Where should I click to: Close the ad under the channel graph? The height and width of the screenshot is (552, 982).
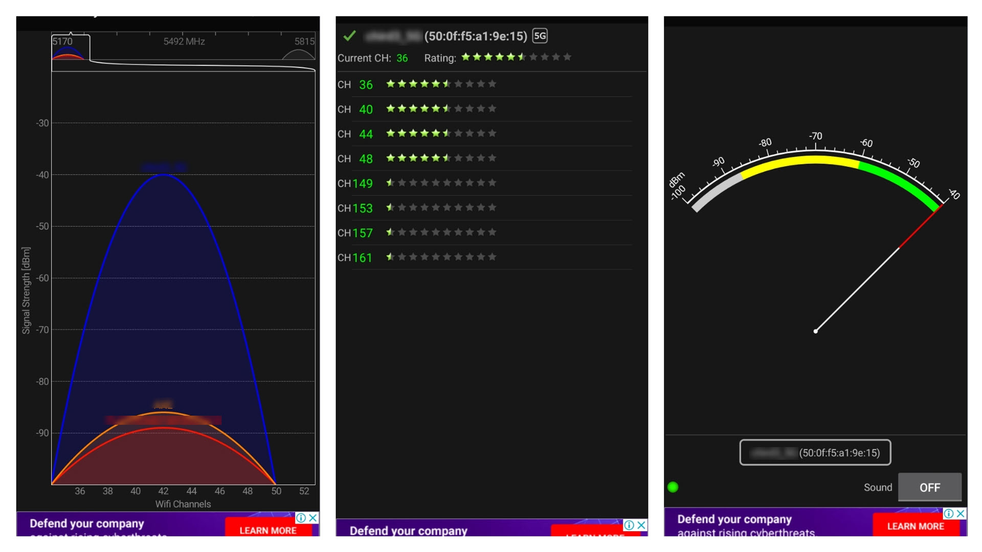point(313,517)
